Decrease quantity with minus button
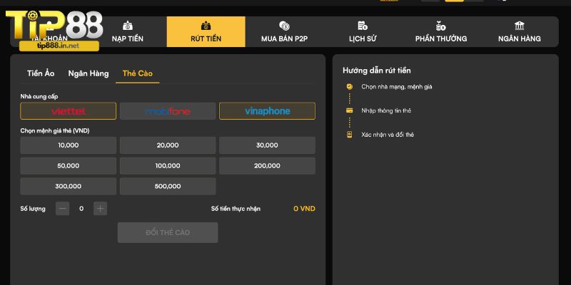Screen dimensions: 571x285 pyautogui.click(x=63, y=209)
